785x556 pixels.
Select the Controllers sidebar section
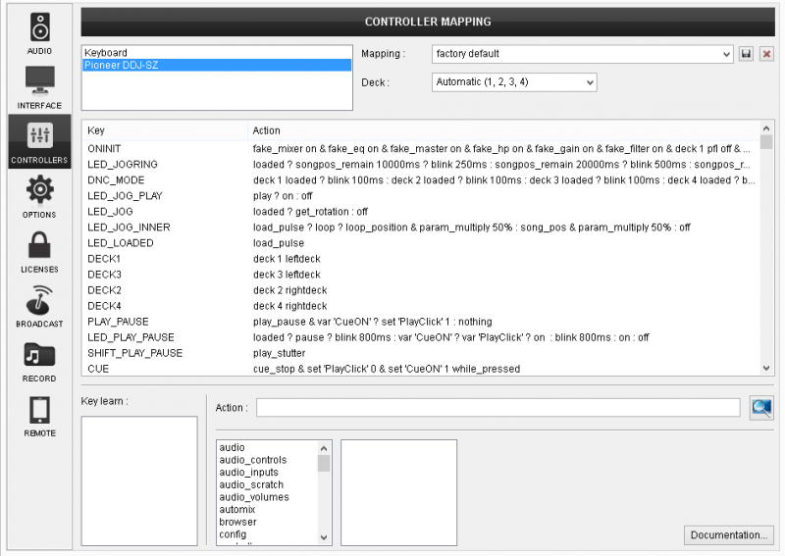coord(39,141)
